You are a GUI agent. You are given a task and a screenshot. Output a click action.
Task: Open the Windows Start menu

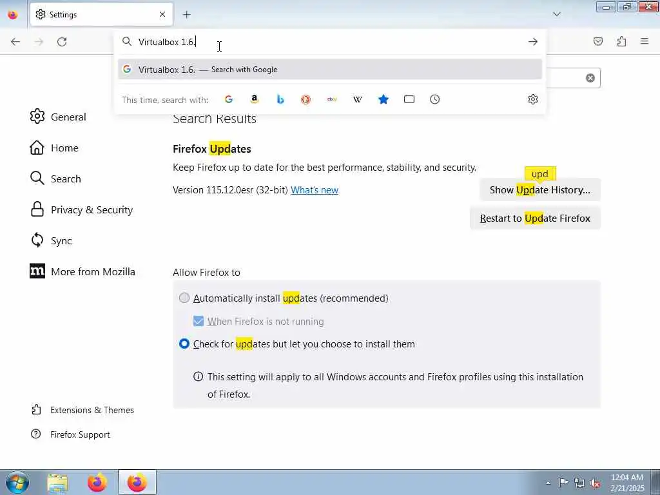(17, 482)
